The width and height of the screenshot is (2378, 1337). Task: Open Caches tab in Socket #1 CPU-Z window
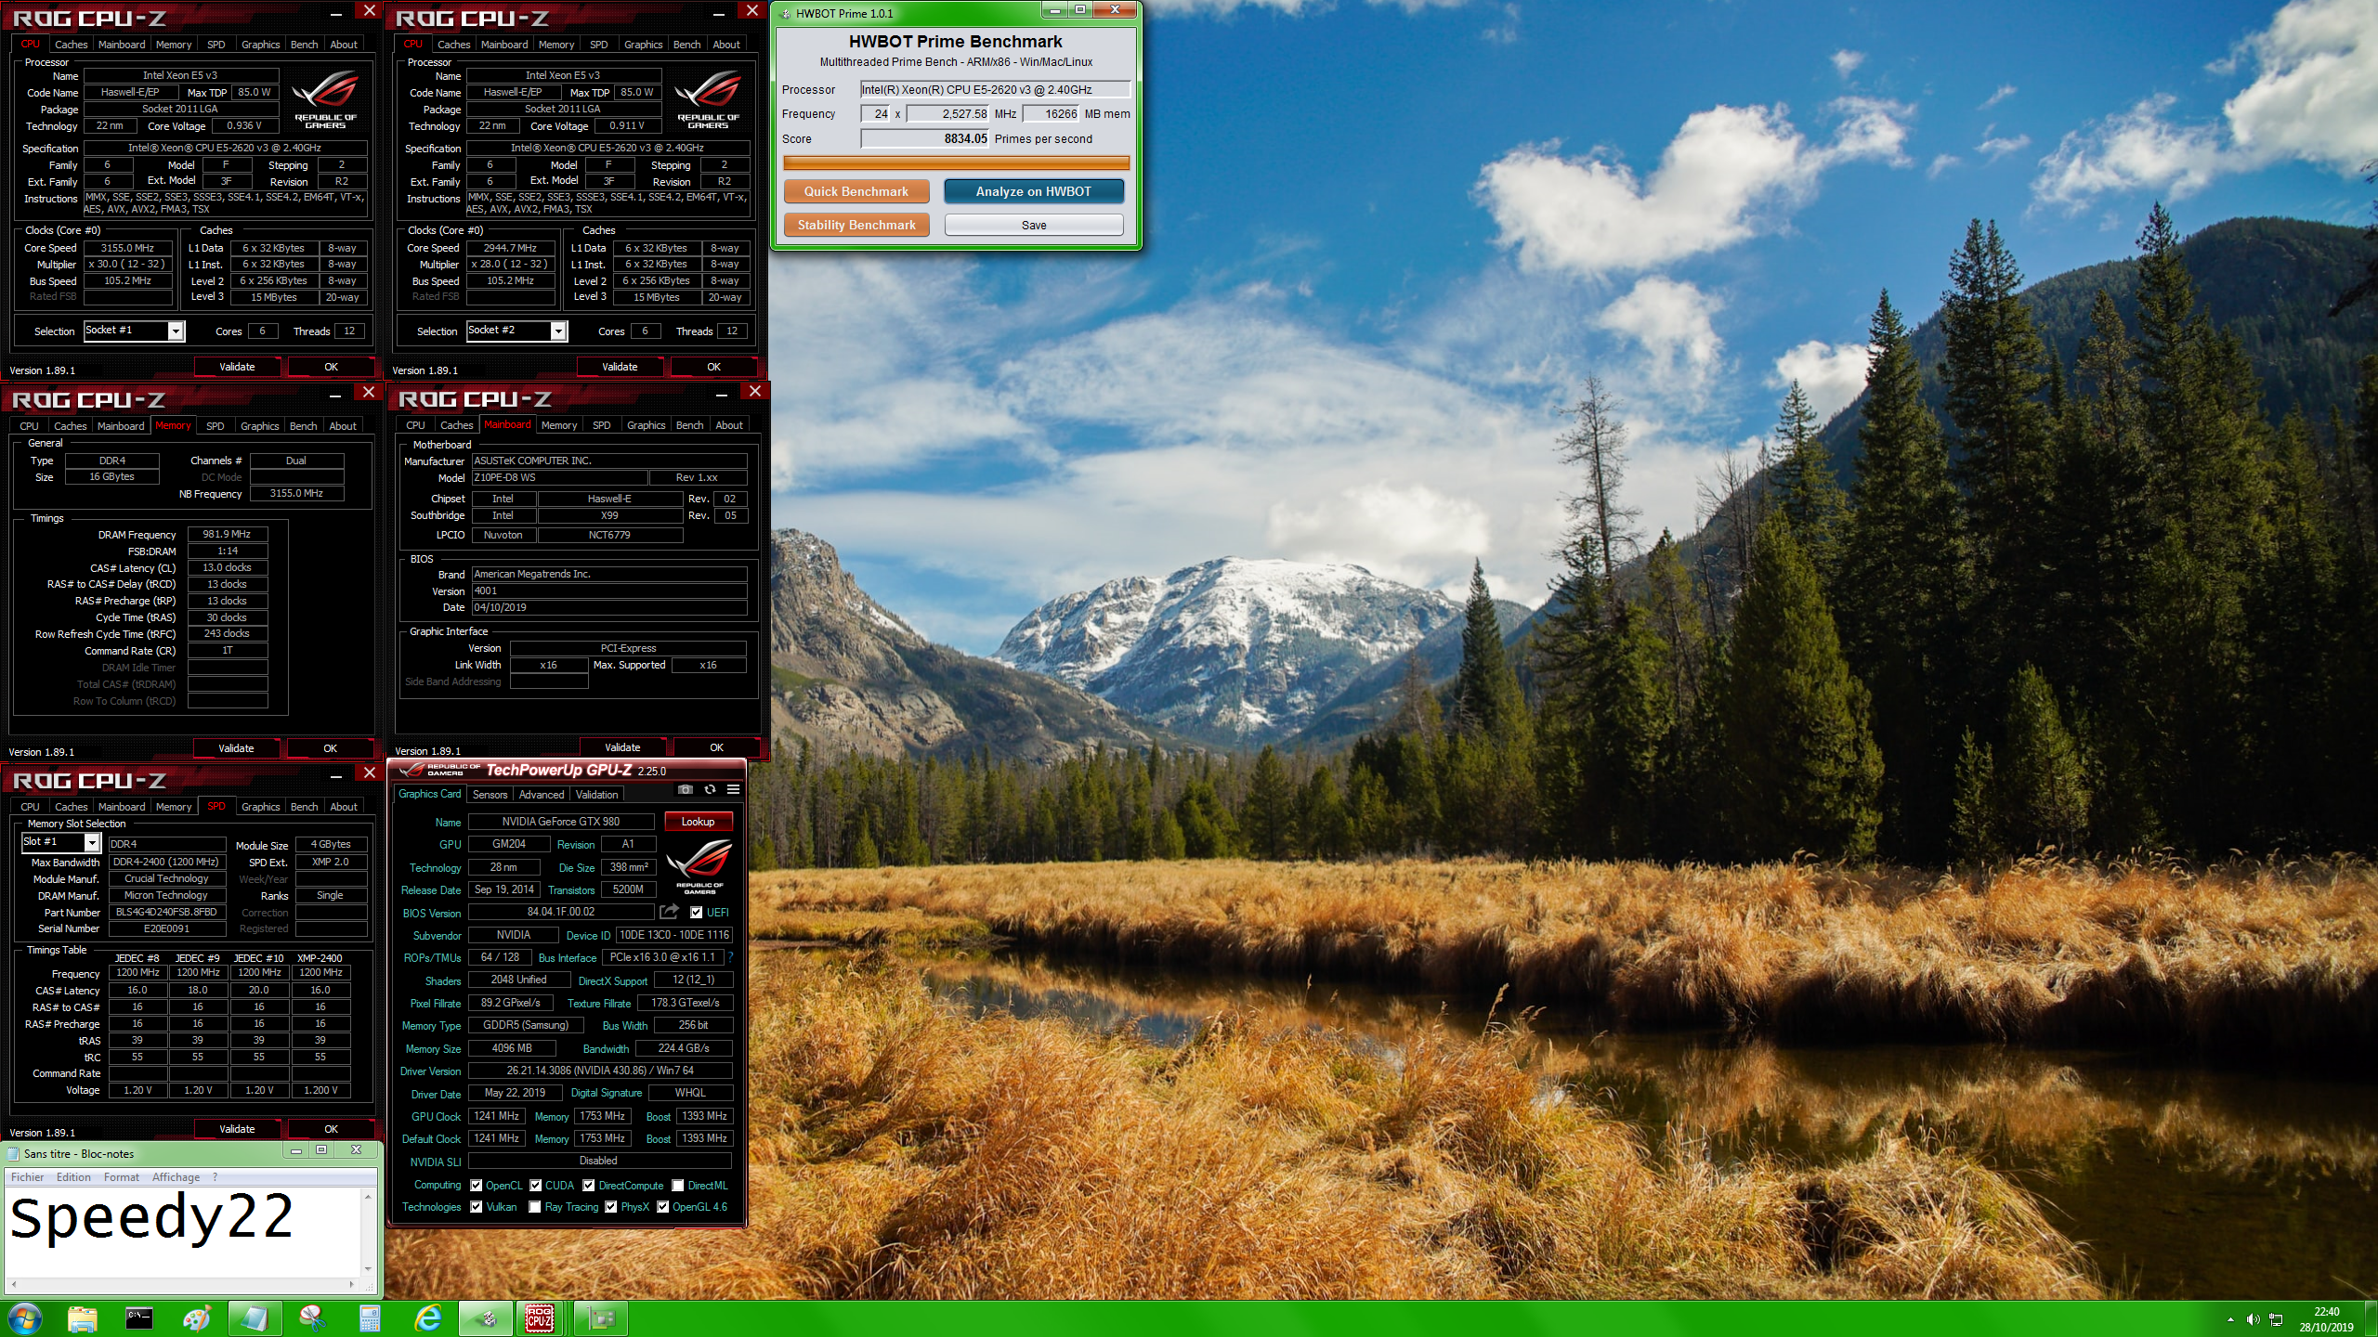click(x=71, y=44)
